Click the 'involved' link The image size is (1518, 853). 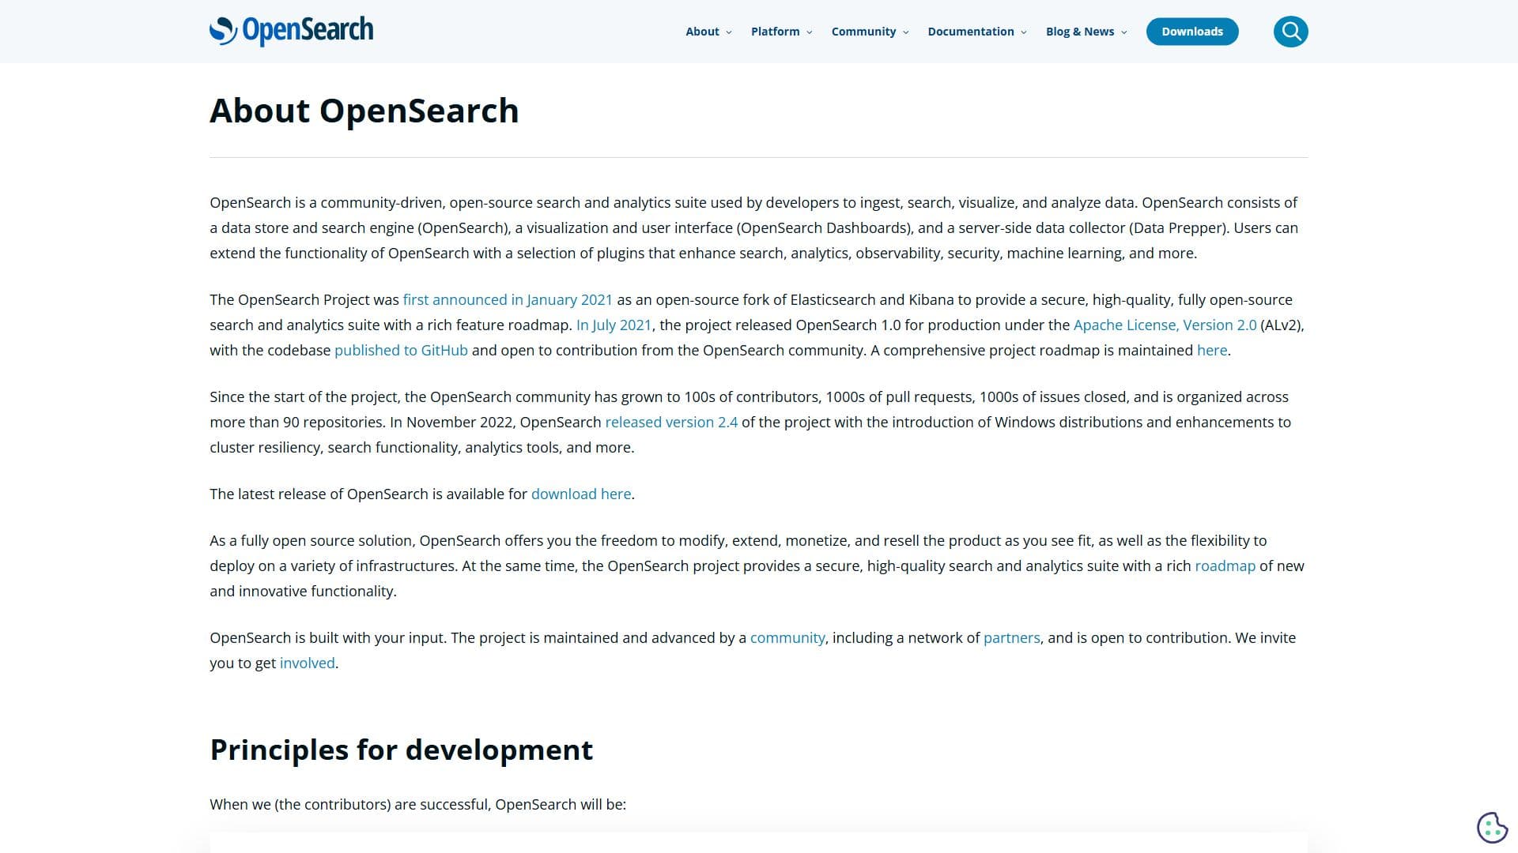tap(307, 663)
